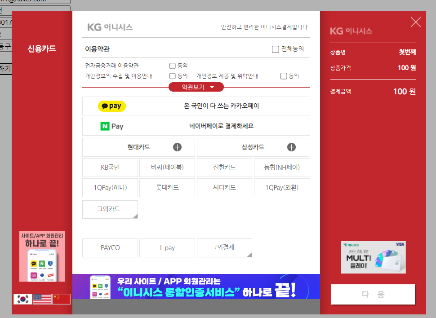Image resolution: width=436 pixels, height=318 pixels.
Task: Close the payment window with the X icon
Action: click(416, 22)
